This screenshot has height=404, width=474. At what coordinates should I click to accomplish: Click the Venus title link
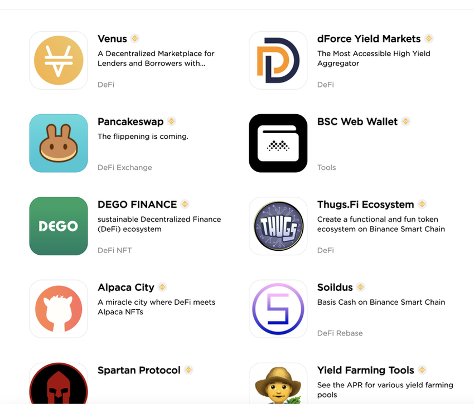pyautogui.click(x=112, y=38)
